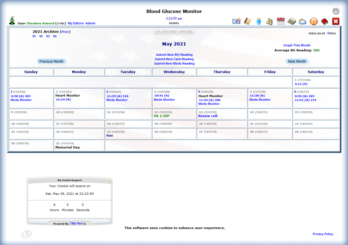Open the Admin link
The image size is (348, 245).
(x=90, y=23)
